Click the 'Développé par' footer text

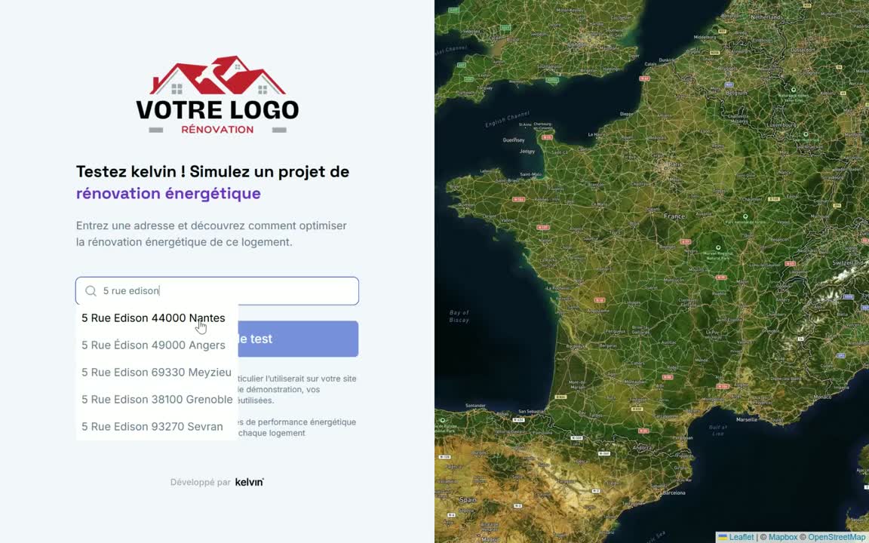click(200, 482)
